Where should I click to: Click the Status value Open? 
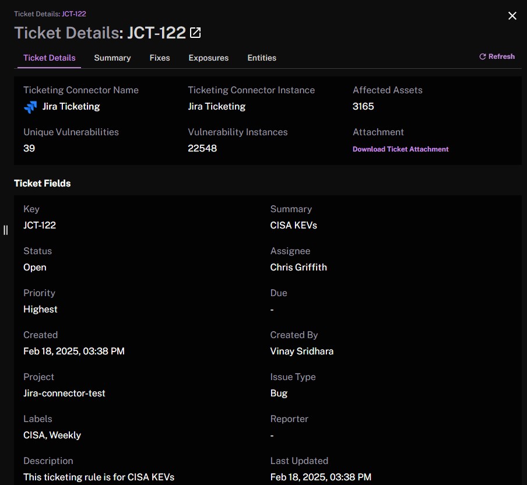tap(35, 268)
